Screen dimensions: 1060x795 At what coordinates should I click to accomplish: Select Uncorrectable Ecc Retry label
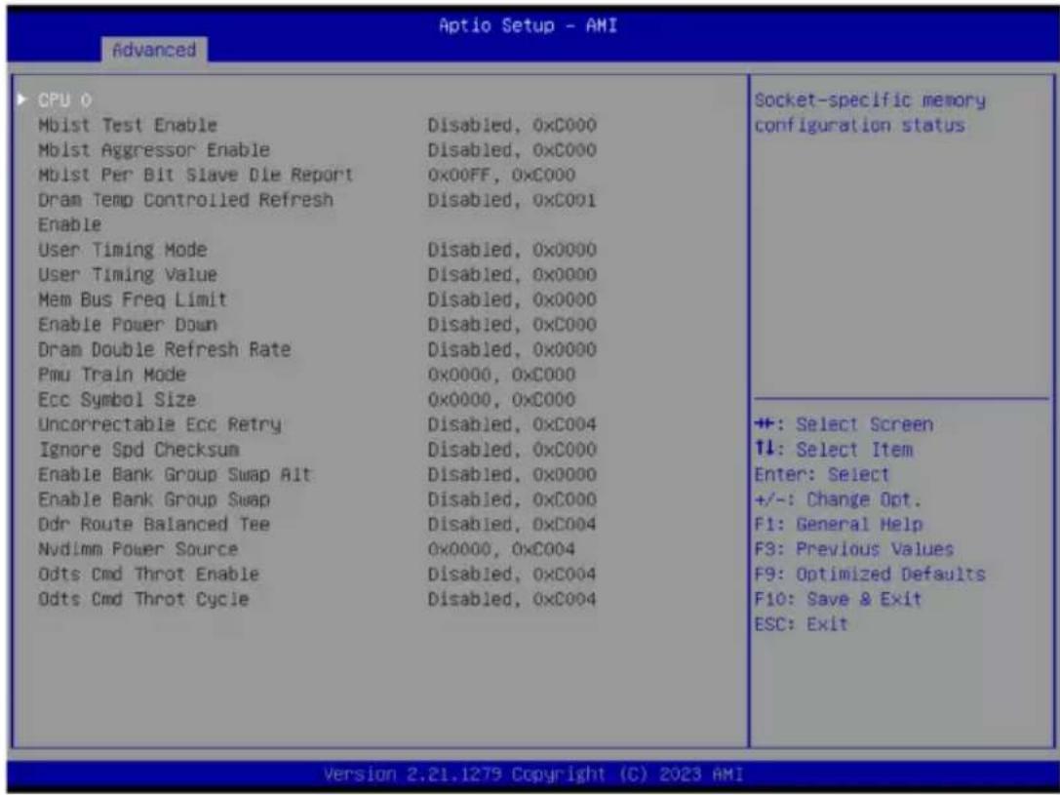[x=160, y=424]
